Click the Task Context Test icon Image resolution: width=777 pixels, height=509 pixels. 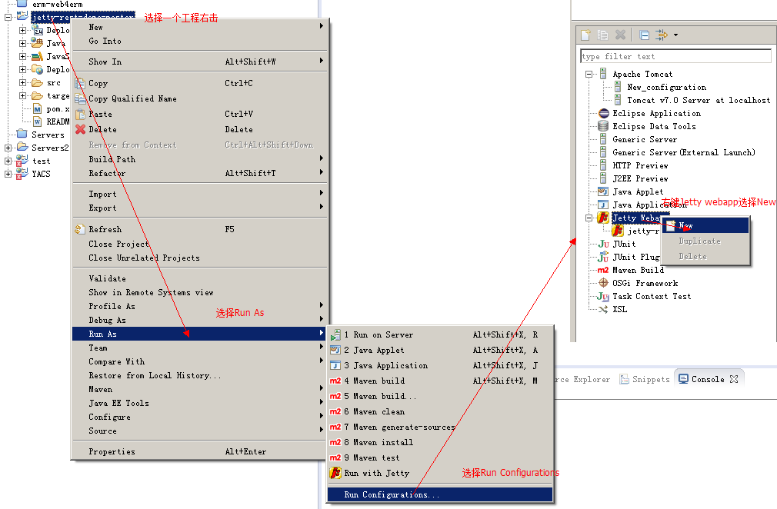point(603,296)
